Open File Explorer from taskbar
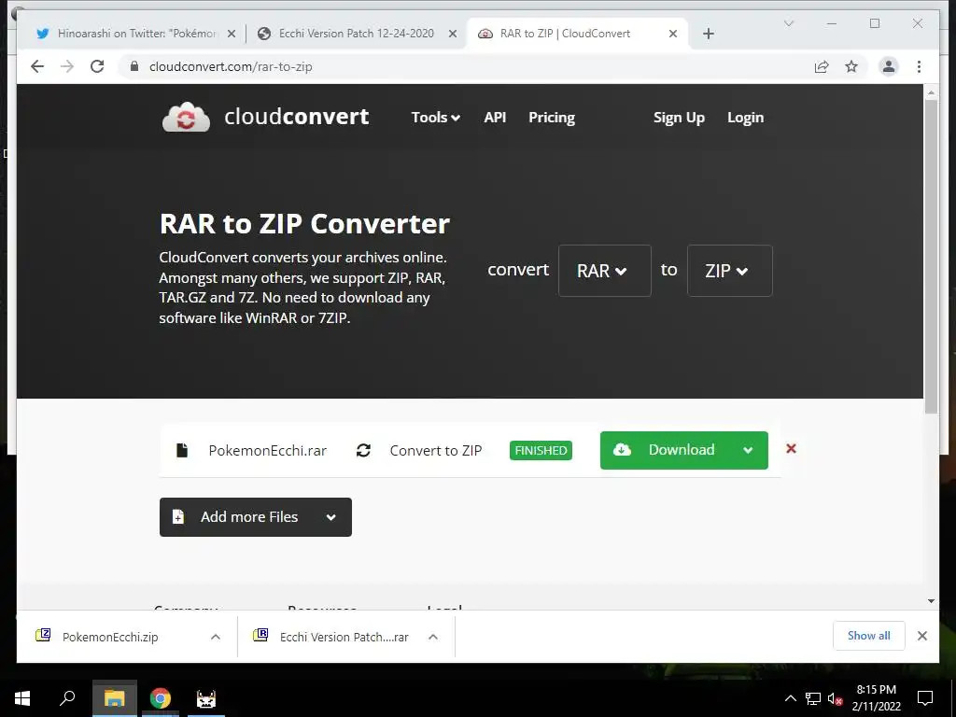 tap(114, 698)
